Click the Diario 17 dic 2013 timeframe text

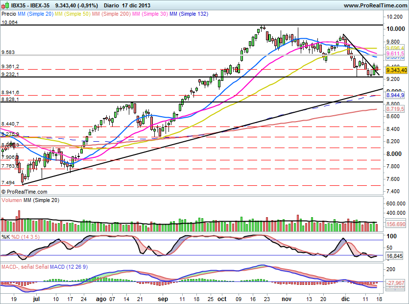click(x=127, y=5)
